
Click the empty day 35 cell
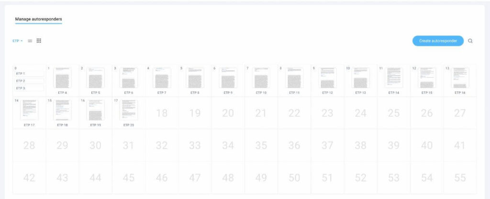tap(261, 145)
